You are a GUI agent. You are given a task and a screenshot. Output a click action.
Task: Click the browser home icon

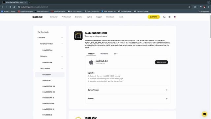(14, 7)
